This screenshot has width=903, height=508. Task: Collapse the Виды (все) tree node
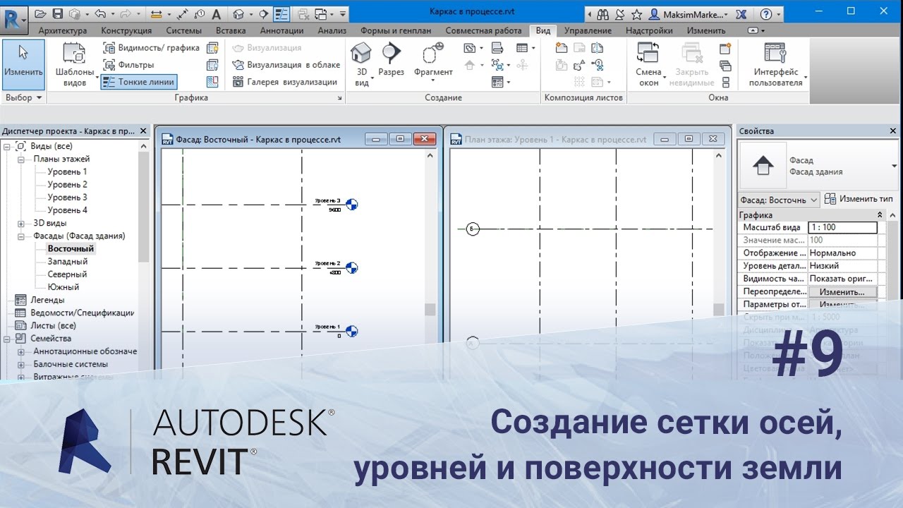click(8, 146)
